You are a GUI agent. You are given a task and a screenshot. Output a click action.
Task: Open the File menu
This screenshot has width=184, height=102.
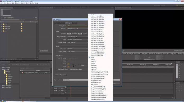(x=2, y=3)
